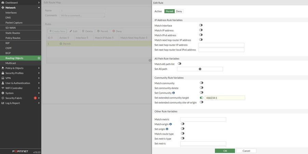Click Set next hop router IP address field
Screen dimensions: 308x154
pyautogui.click(x=222, y=45)
